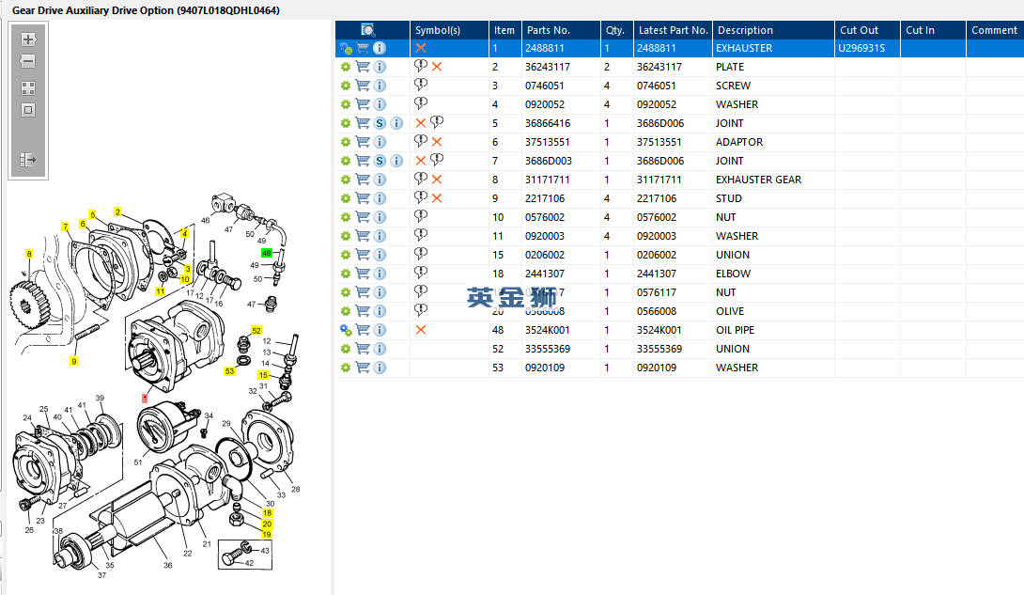1024x595 pixels.
Task: Sort by the Symbol(s) column header
Action: [x=449, y=30]
